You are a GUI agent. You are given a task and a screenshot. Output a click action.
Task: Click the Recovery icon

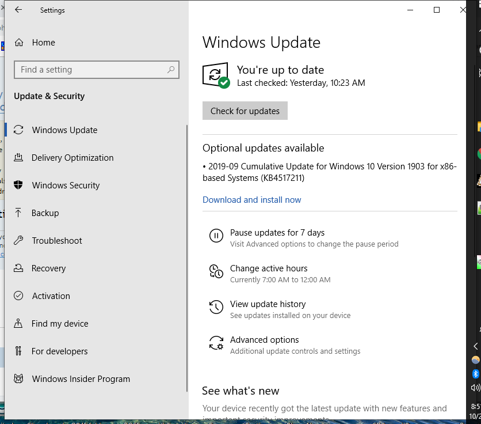click(x=18, y=268)
